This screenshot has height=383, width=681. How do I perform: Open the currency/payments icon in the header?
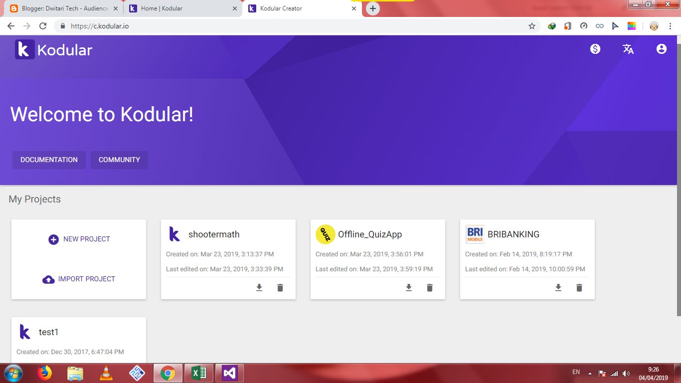click(x=595, y=49)
